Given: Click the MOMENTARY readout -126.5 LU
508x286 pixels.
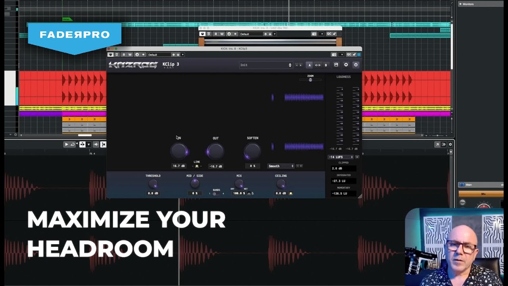Looking at the screenshot, I should pos(343,193).
